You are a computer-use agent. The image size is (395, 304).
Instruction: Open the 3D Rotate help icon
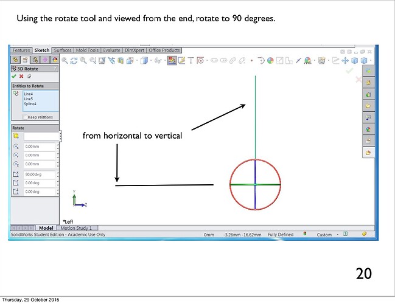(56, 69)
